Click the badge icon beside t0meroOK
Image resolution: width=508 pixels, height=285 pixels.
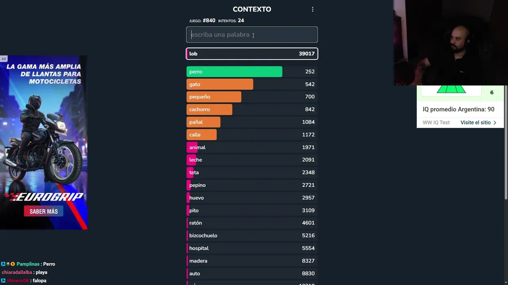coord(3,281)
